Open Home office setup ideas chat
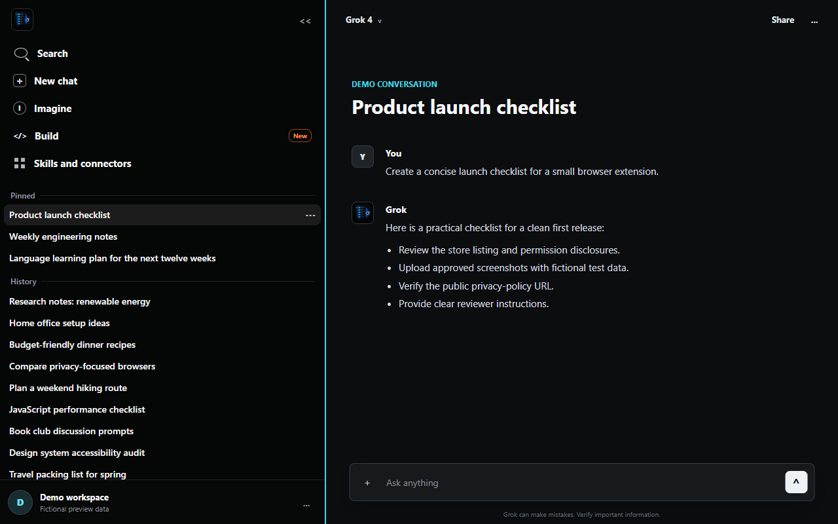The height and width of the screenshot is (524, 838). coord(162,323)
